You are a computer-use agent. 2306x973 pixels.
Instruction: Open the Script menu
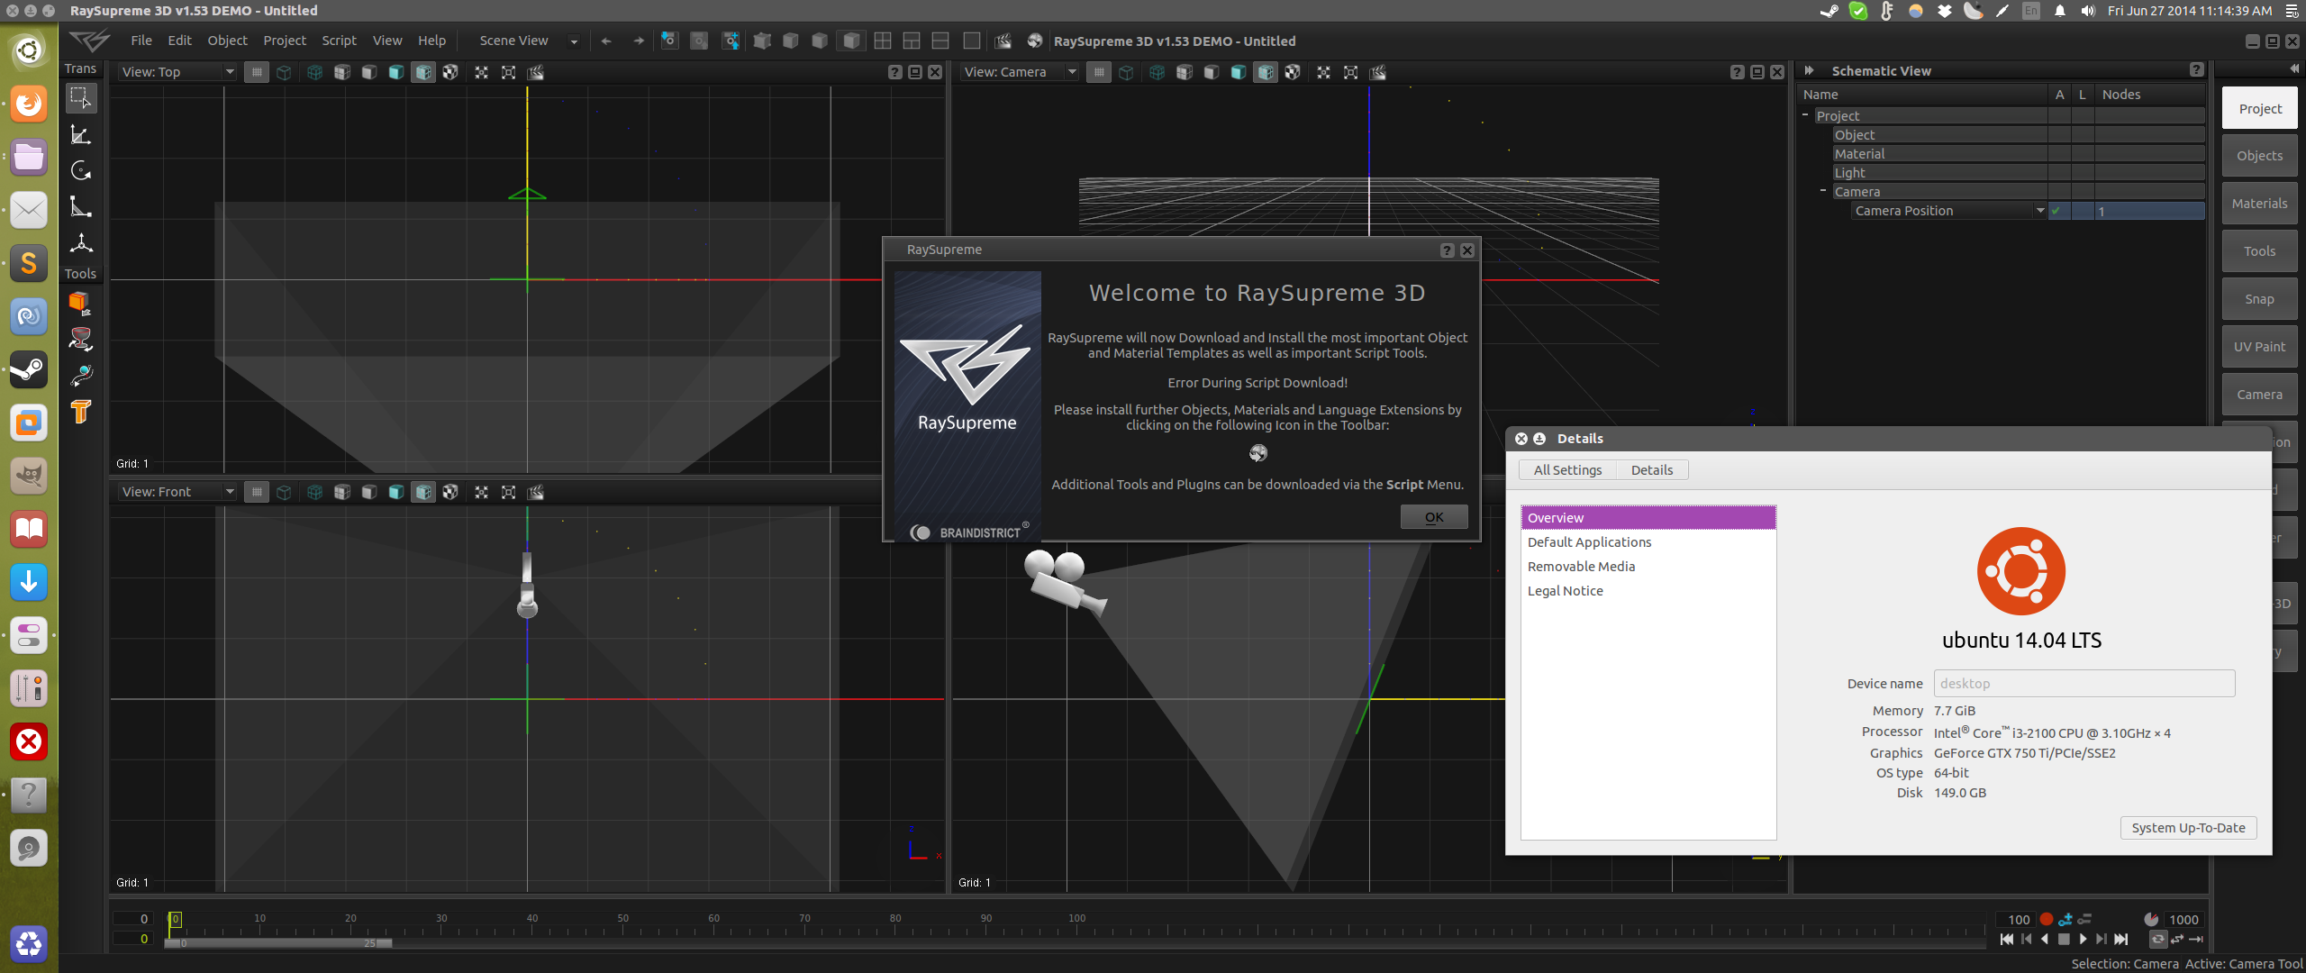click(339, 41)
